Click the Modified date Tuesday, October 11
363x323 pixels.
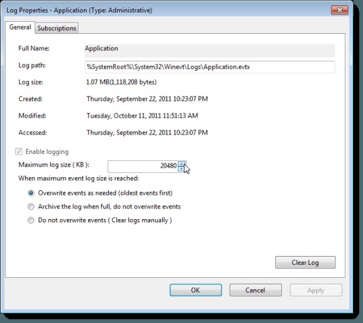click(142, 116)
